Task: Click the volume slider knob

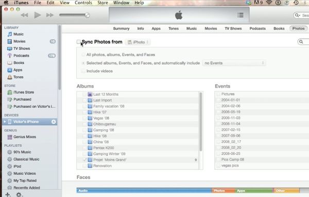Action: click(x=87, y=15)
